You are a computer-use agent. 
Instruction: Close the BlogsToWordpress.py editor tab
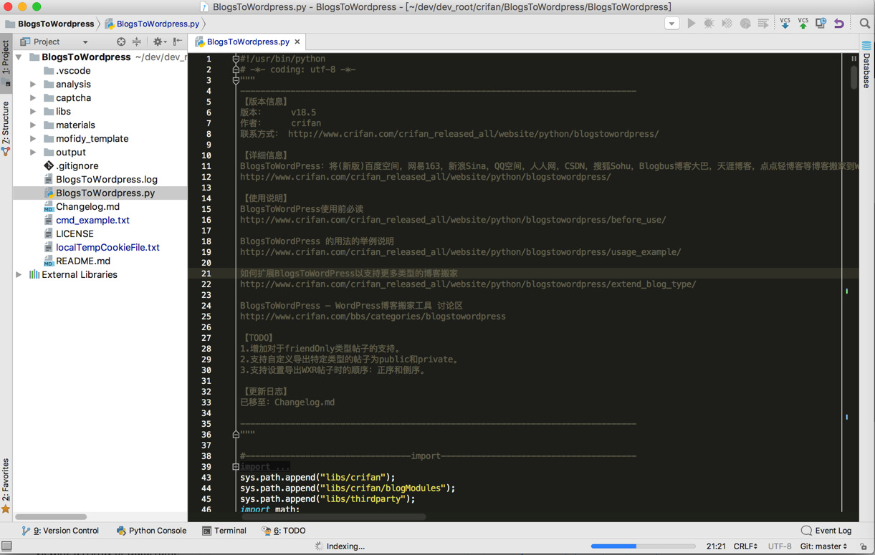click(x=297, y=42)
